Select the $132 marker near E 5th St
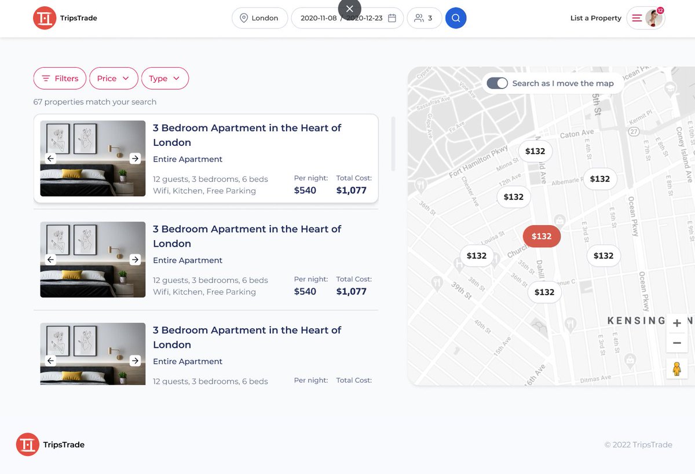 click(603, 256)
